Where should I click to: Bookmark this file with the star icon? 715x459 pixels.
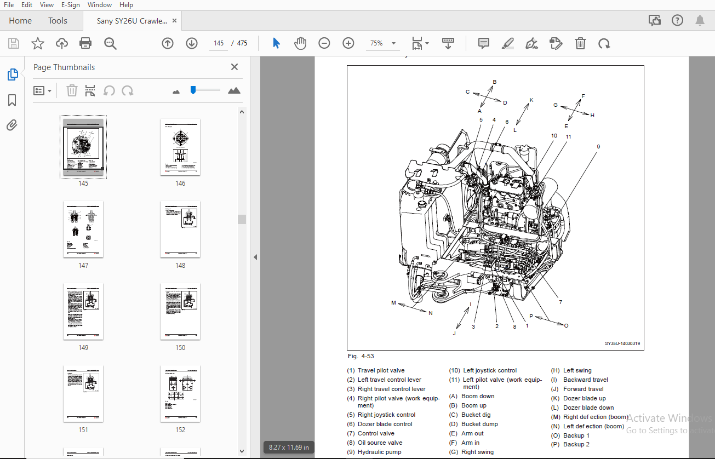click(x=38, y=43)
